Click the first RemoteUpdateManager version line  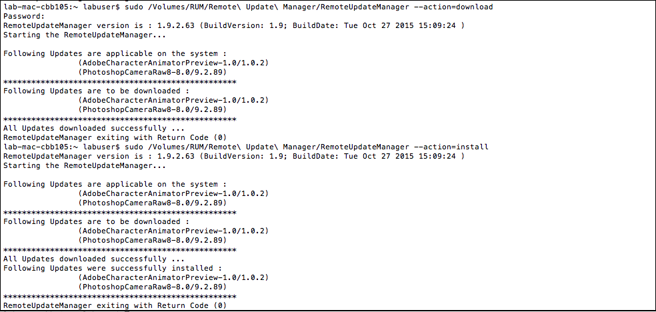pyautogui.click(x=233, y=26)
